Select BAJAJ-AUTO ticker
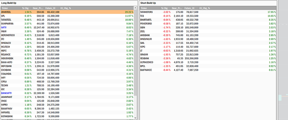The height and width of the screenshot is (120, 288). 7,62
